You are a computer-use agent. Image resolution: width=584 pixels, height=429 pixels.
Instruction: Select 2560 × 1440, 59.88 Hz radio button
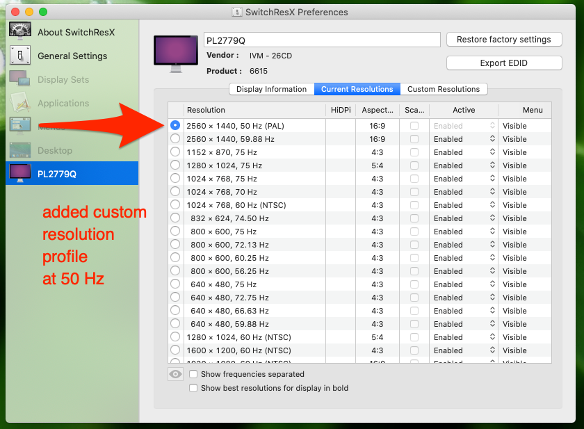click(175, 138)
